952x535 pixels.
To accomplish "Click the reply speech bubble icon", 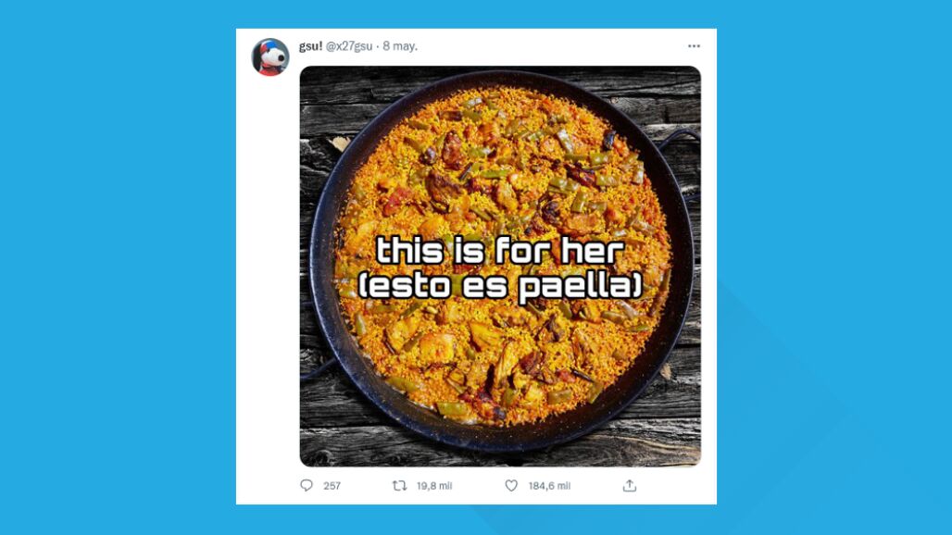I will coord(307,485).
